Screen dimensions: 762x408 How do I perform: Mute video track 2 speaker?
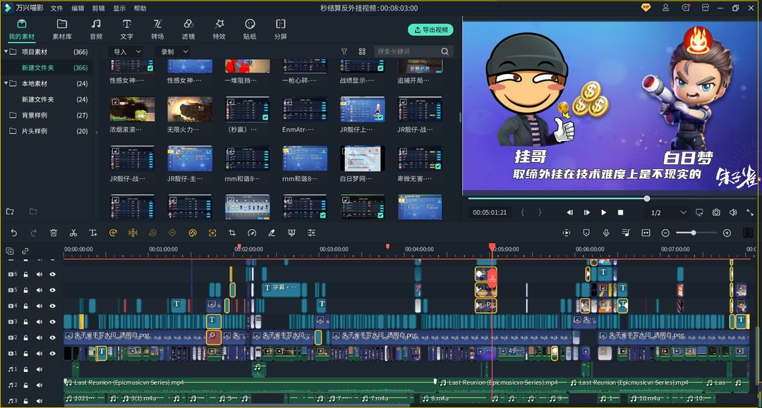(x=40, y=338)
